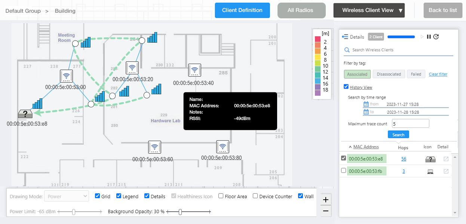Click the Clear filter link
Image resolution: width=466 pixels, height=224 pixels.
tap(438, 74)
